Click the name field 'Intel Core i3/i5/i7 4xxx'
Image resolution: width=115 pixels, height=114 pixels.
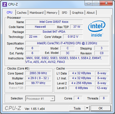coord(54,22)
